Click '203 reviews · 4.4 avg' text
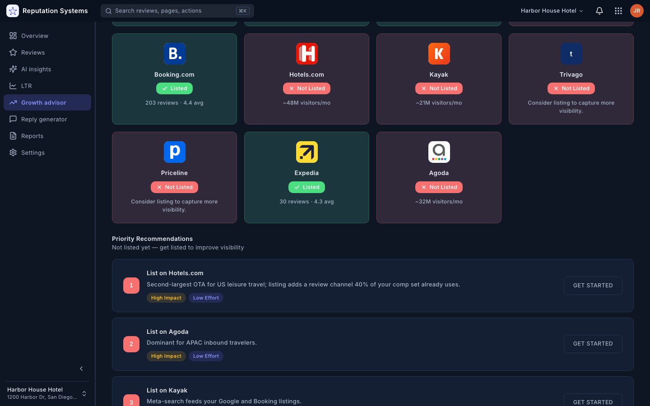This screenshot has width=650, height=406. pos(175,103)
